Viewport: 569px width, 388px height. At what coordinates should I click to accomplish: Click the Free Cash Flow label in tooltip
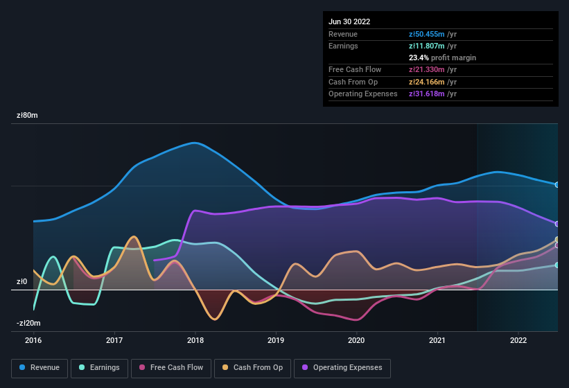355,69
